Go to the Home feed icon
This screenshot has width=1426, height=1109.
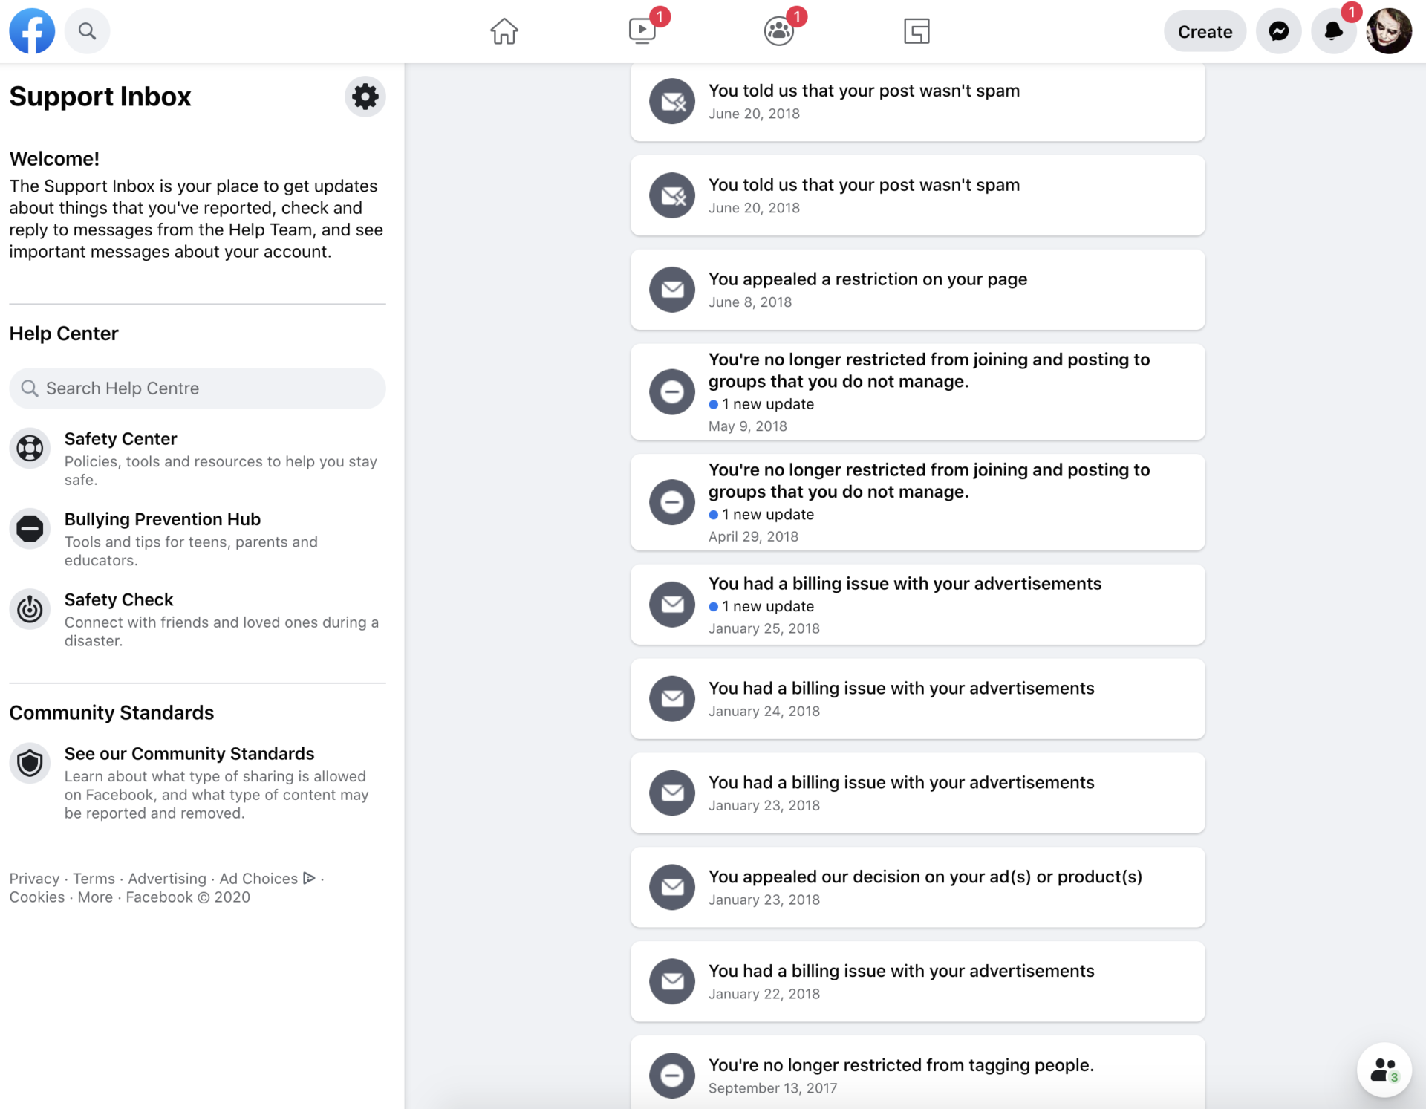[504, 31]
